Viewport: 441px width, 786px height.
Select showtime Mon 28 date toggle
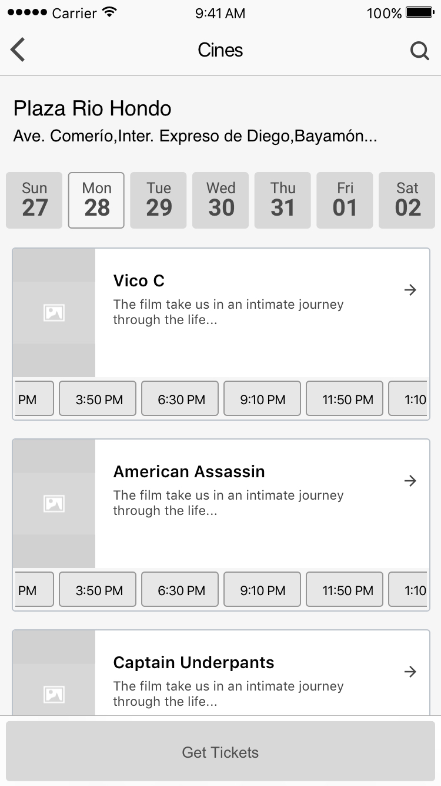click(x=96, y=200)
